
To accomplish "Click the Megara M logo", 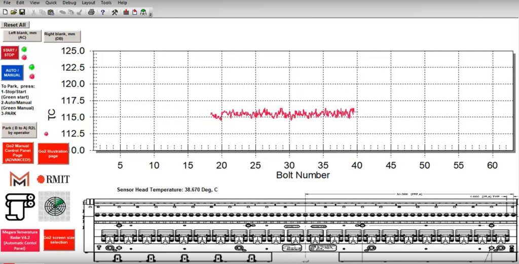I will pos(20,179).
